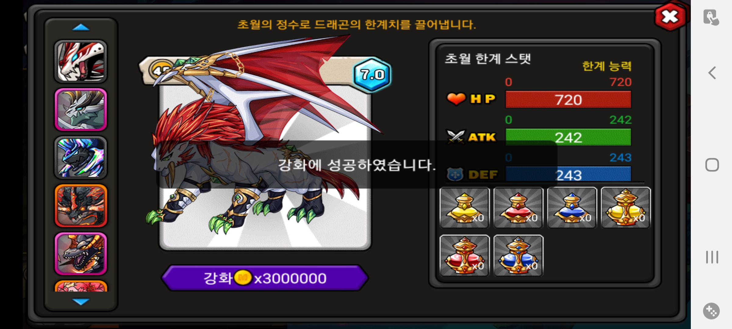Open the Android recent apps button
The height and width of the screenshot is (329, 732).
(712, 257)
